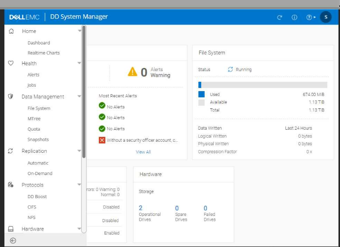340x247 pixels.
Task: Click the refresh icon in header
Action: 280,17
